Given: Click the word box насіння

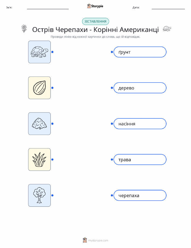Looking at the screenshot, I should tap(140, 124).
